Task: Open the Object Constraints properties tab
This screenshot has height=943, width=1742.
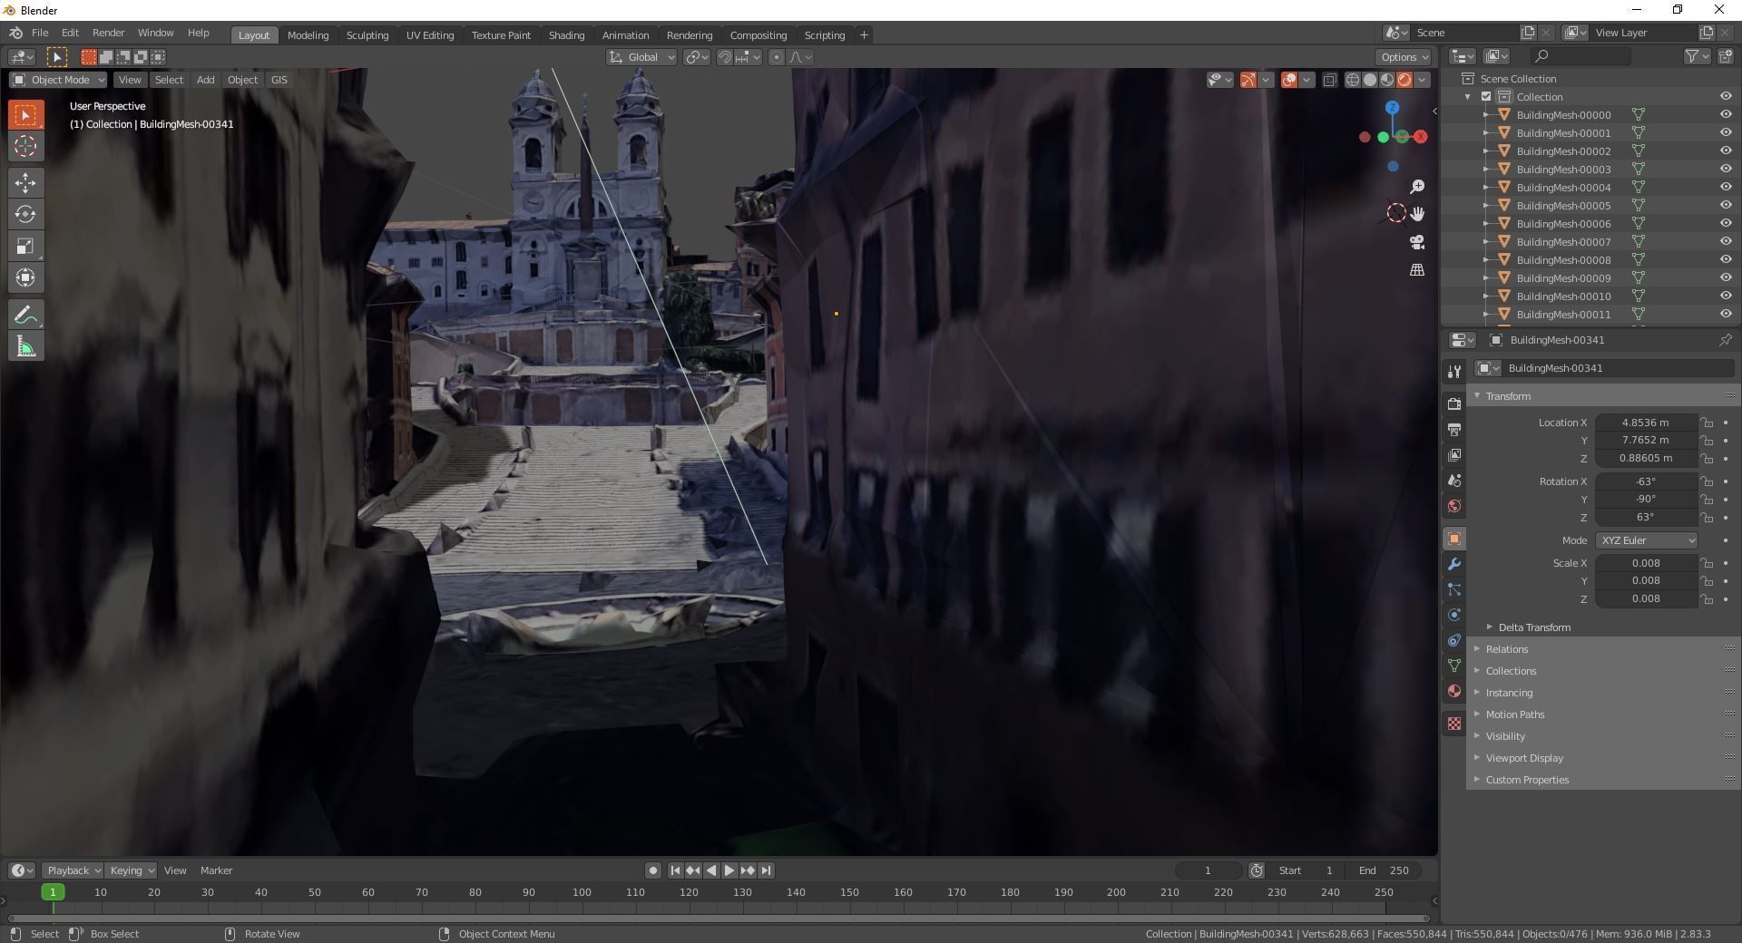Action: coord(1454,640)
